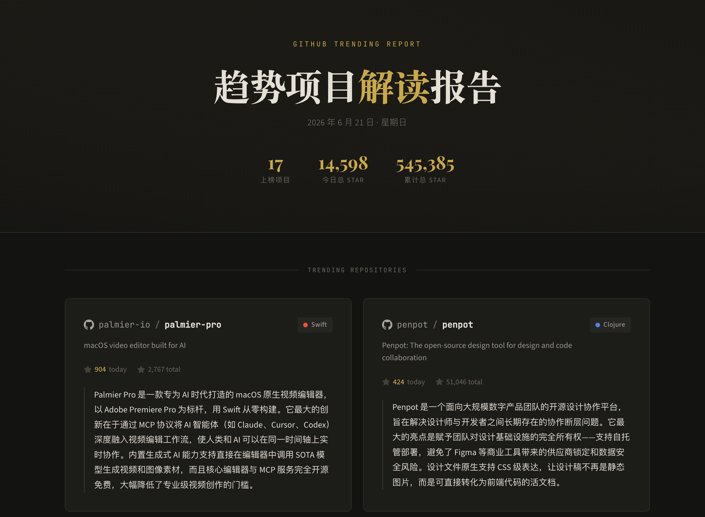Click the 17 上榜项目 statistic
Image resolution: width=705 pixels, height=517 pixels.
pyautogui.click(x=275, y=170)
